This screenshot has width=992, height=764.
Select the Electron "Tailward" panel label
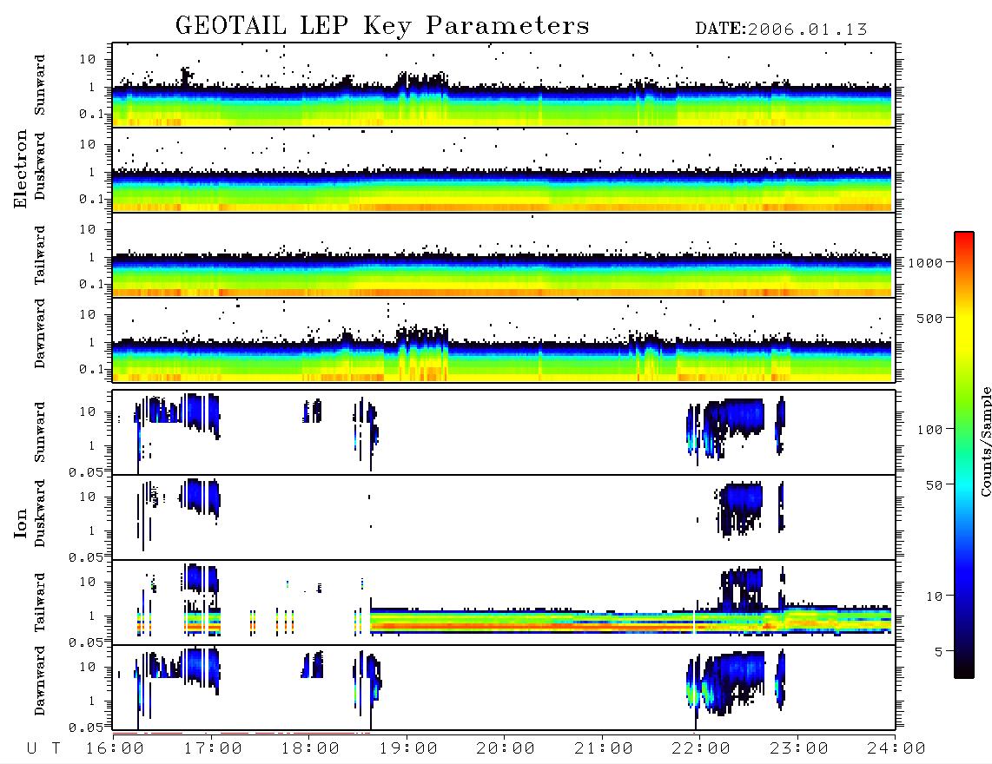click(40, 255)
